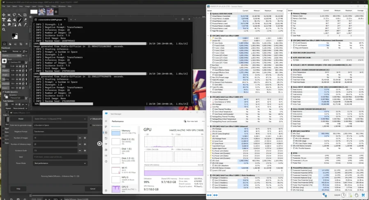Select GPU 0 in Task Manager performance list

coord(124,188)
